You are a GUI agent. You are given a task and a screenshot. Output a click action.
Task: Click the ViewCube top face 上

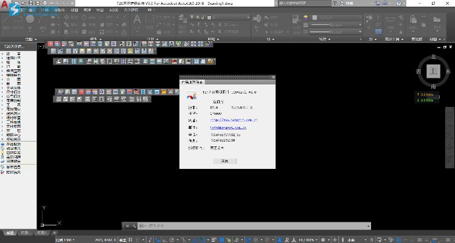coord(433,71)
